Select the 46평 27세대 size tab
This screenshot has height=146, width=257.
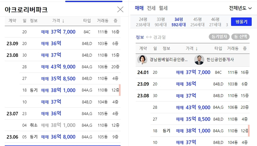pyautogui.click(x=215, y=22)
